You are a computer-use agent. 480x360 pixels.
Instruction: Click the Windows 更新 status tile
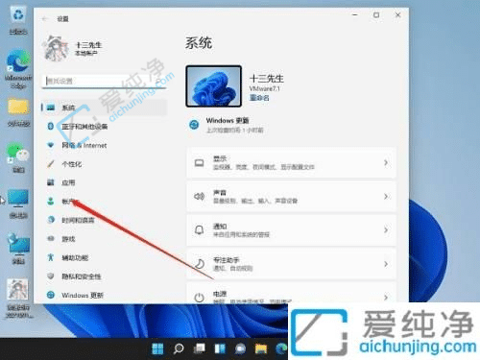[227, 125]
